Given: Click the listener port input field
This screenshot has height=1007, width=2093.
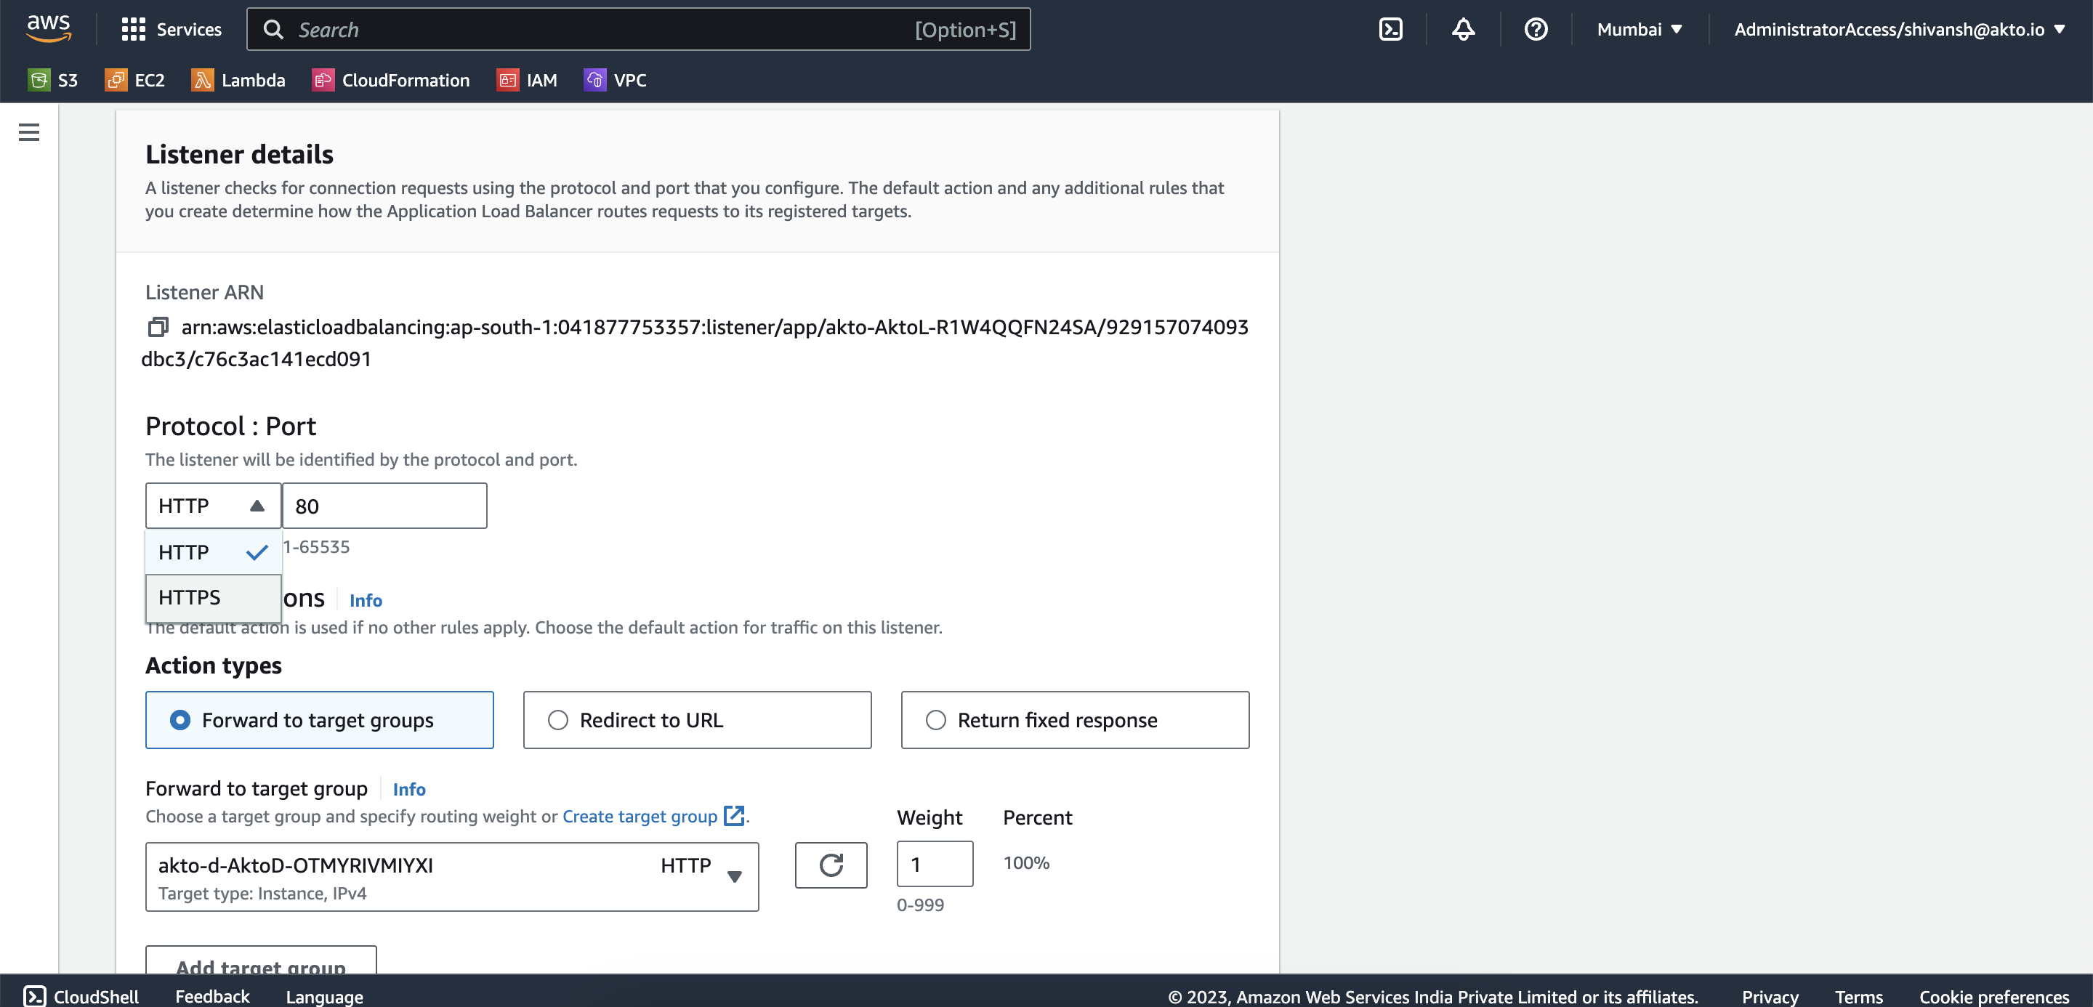Looking at the screenshot, I should point(384,505).
